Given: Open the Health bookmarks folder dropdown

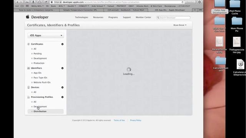Looking at the screenshot, I should (x=71, y=6).
